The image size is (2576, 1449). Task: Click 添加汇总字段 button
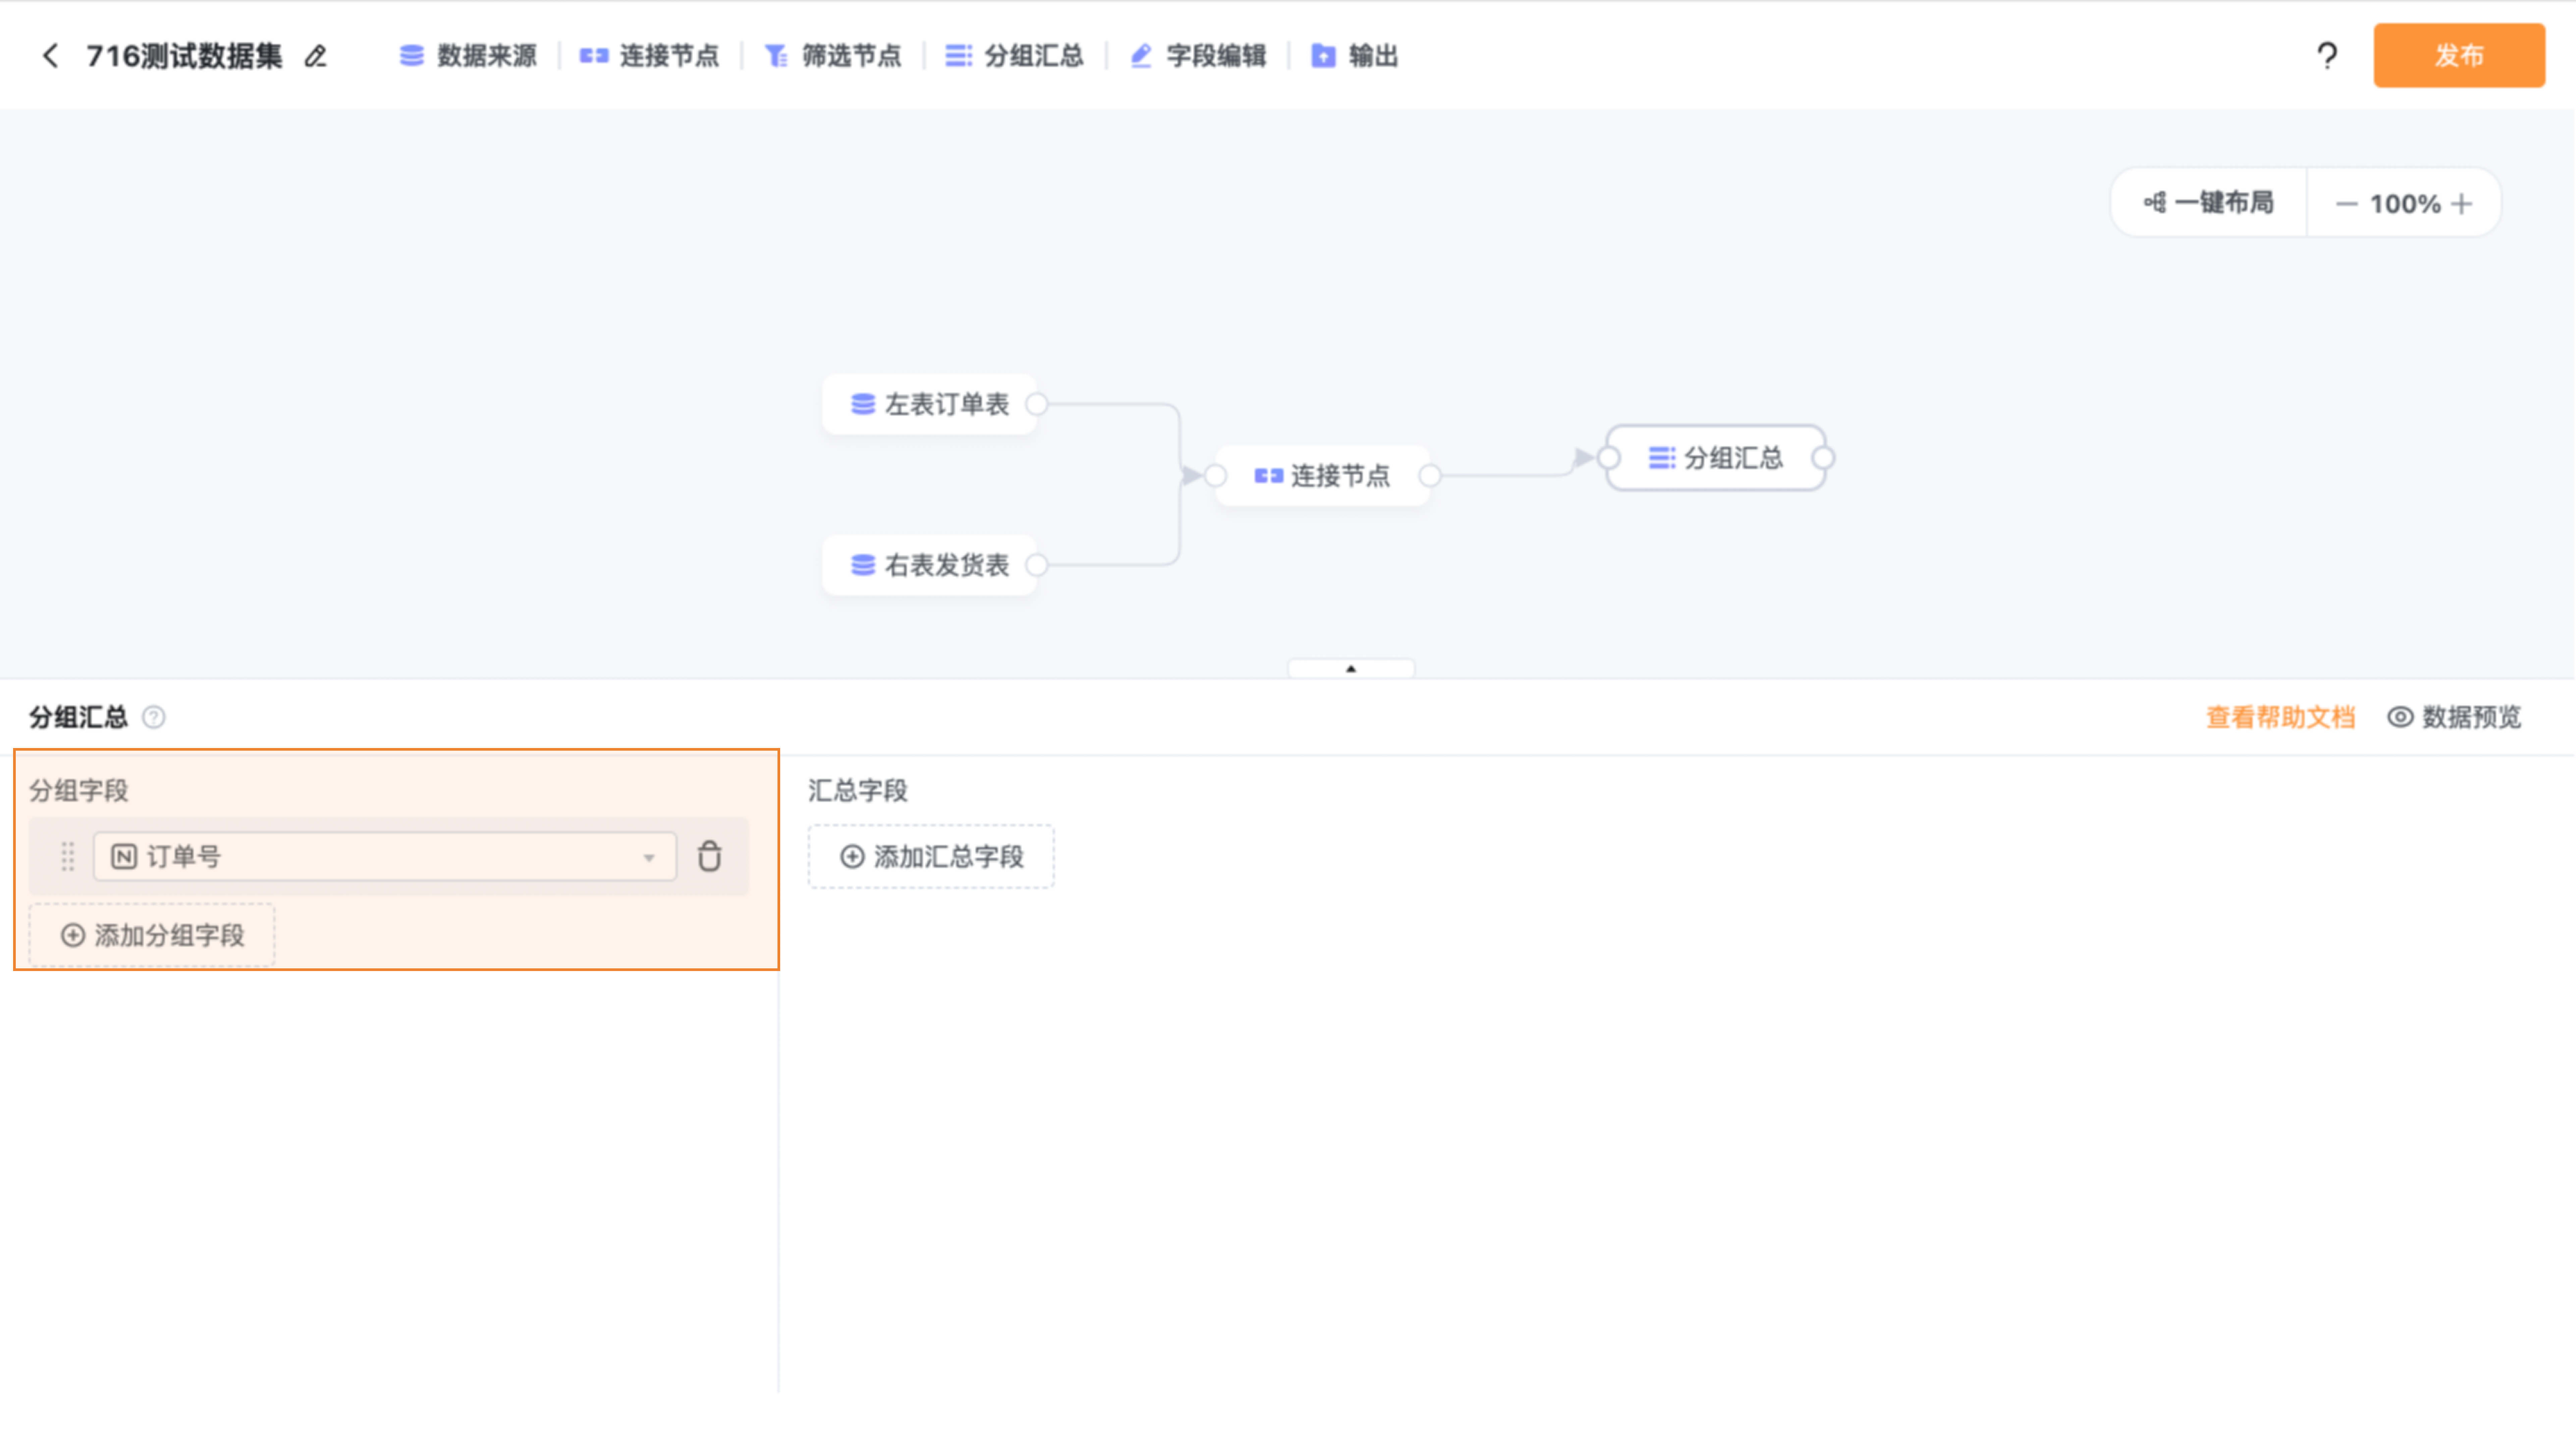pyautogui.click(x=931, y=857)
